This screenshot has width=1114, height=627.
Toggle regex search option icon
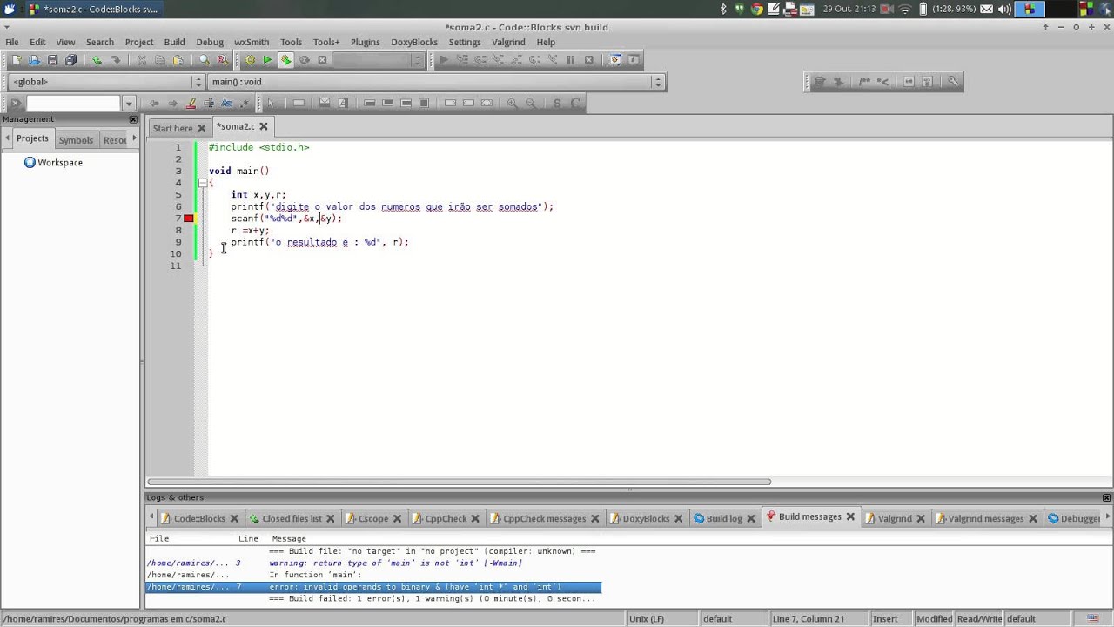[x=245, y=103]
